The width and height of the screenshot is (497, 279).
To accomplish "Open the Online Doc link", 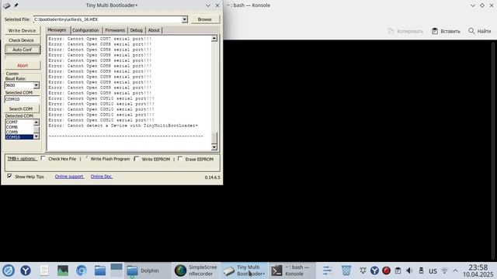I will point(102,177).
